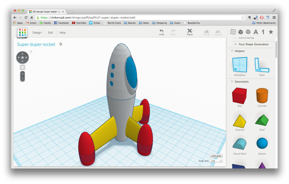The image size is (289, 184).
Task: Click the Edit grid button
Action: pos(216,156)
